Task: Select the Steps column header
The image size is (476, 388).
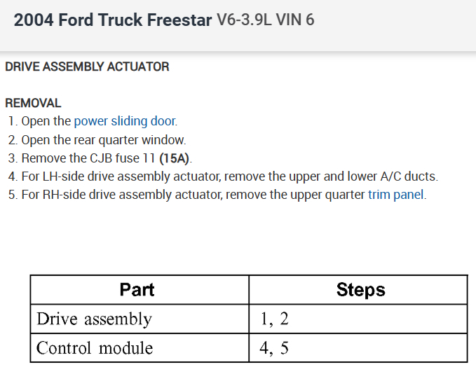Action: [x=360, y=289]
